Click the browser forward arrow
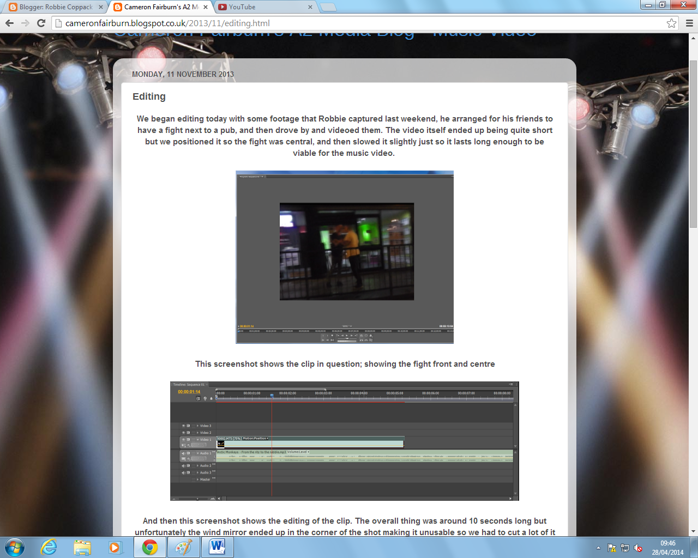The width and height of the screenshot is (698, 558). coord(25,23)
